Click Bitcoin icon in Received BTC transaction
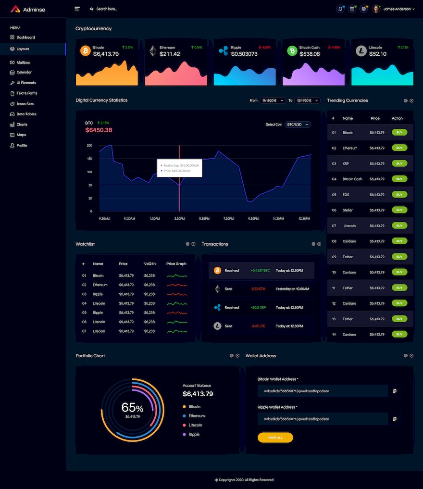This screenshot has width=423, height=489. pyautogui.click(x=218, y=270)
